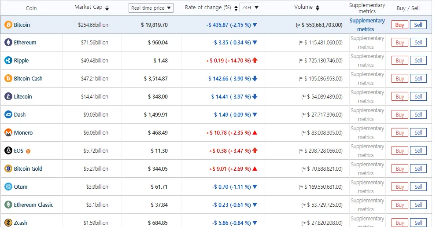The image size is (436, 227).
Task: Click the Bitcoin Gold coin name
Action: 28,168
